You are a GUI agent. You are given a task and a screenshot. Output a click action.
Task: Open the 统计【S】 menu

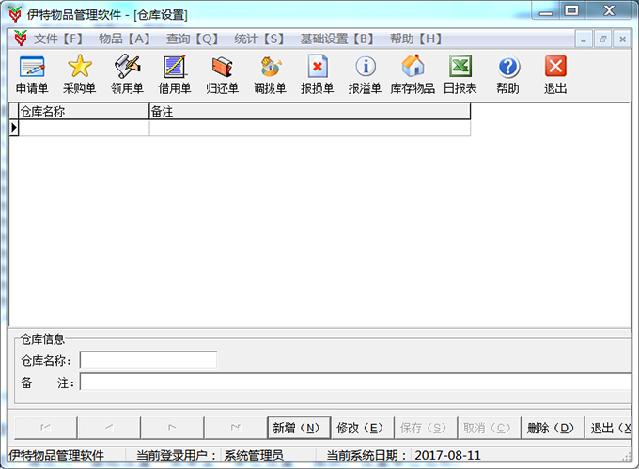click(258, 39)
